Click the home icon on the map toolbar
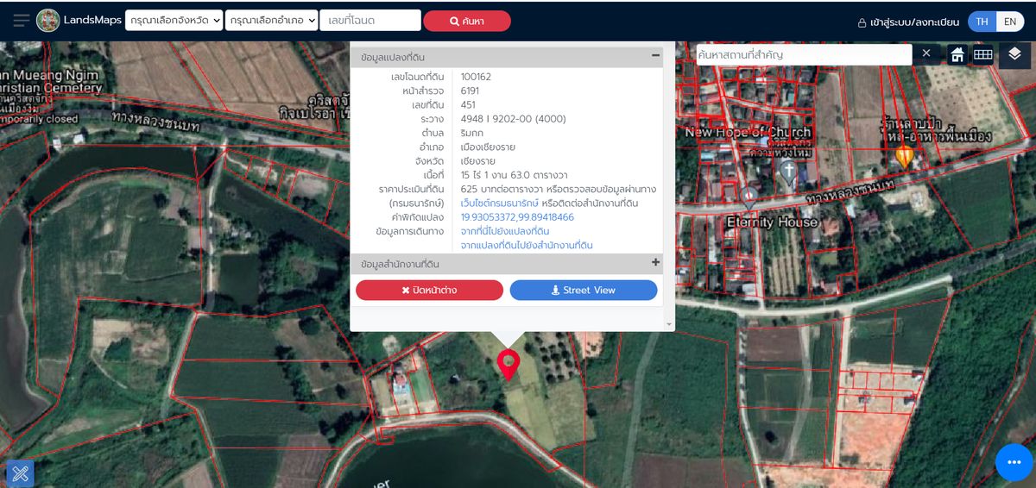Screen dimensions: 1036x488 point(957,55)
